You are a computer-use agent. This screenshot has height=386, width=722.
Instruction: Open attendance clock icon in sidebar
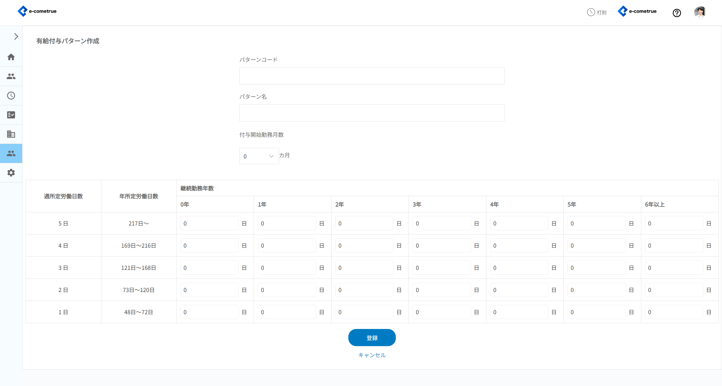click(11, 96)
